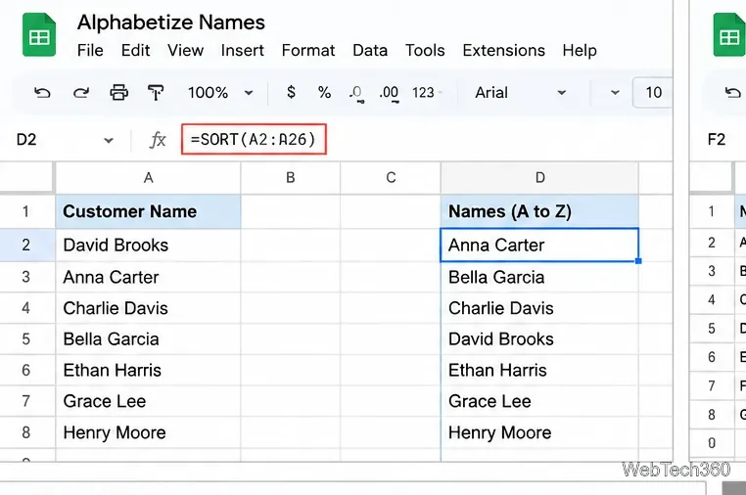Click the font size 10 field

653,92
